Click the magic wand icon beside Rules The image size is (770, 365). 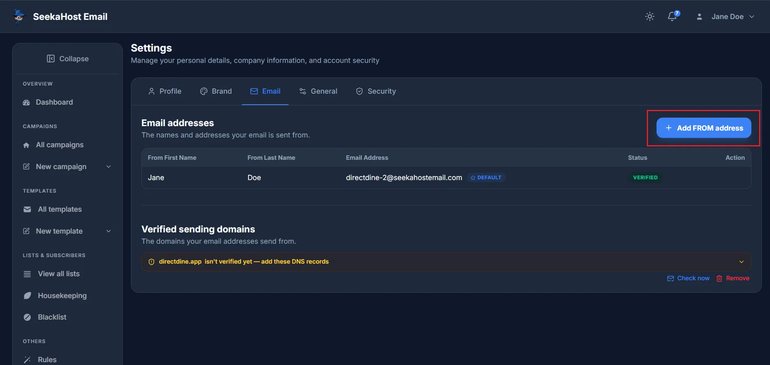click(27, 360)
